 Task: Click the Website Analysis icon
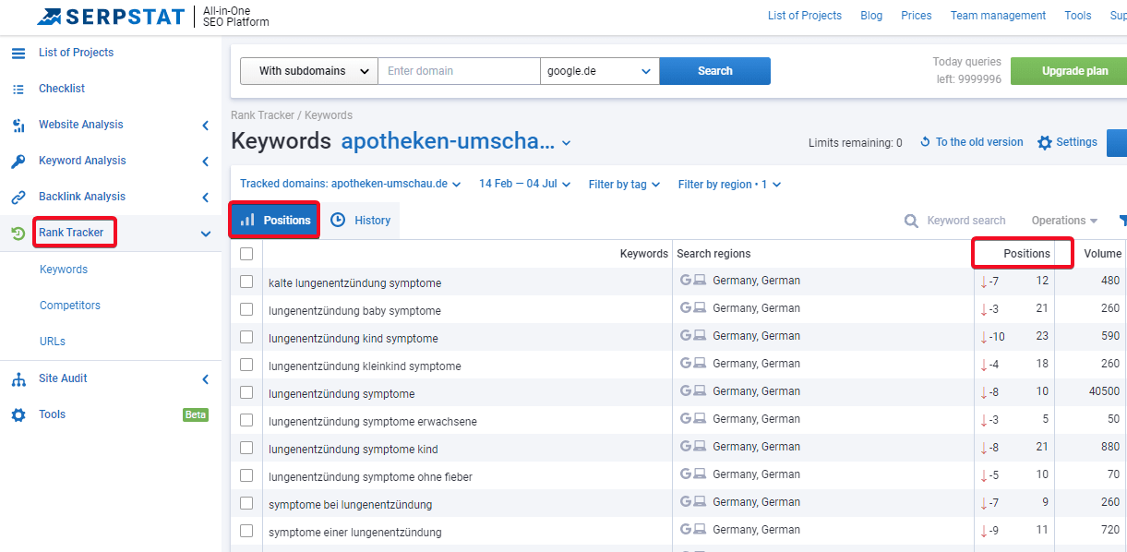pyautogui.click(x=18, y=125)
